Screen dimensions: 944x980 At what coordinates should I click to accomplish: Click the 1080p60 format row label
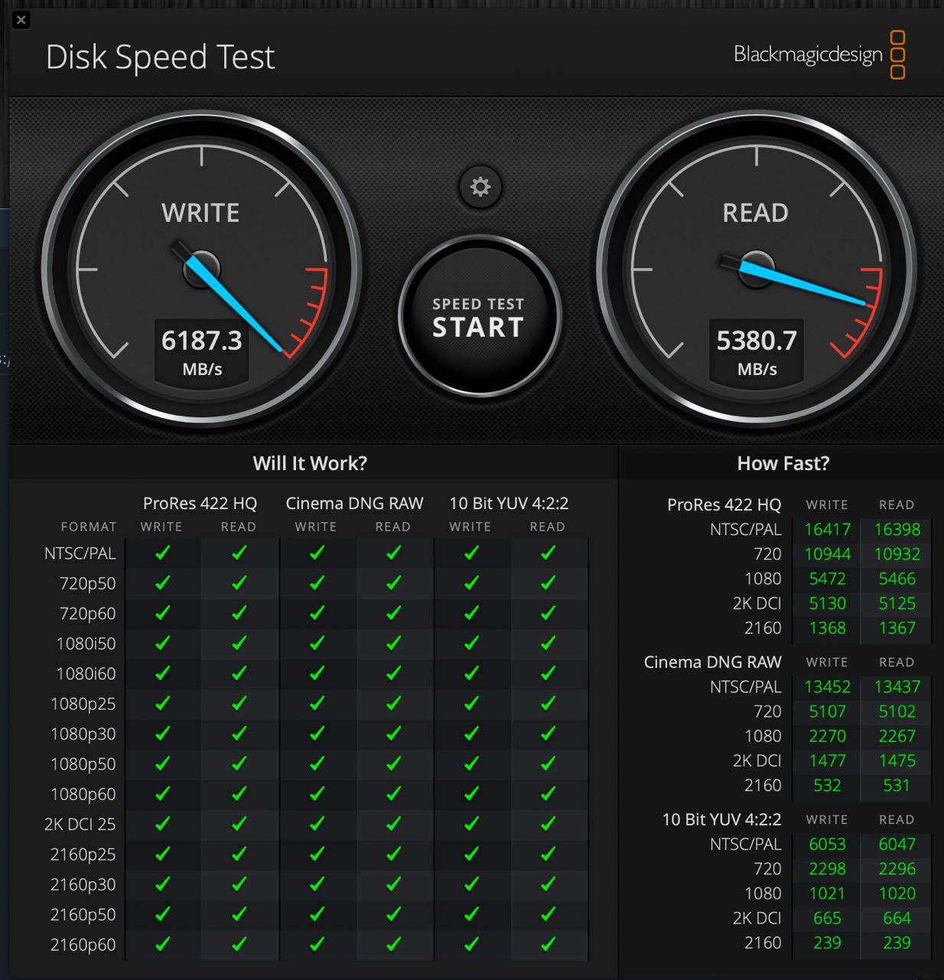click(83, 794)
